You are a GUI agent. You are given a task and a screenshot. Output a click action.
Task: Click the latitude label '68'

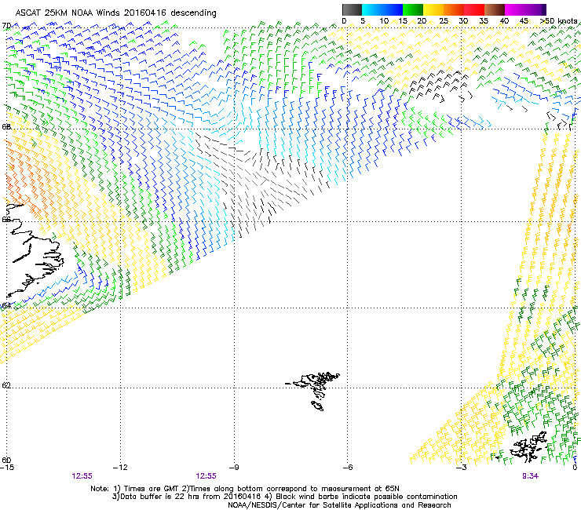click(x=6, y=126)
